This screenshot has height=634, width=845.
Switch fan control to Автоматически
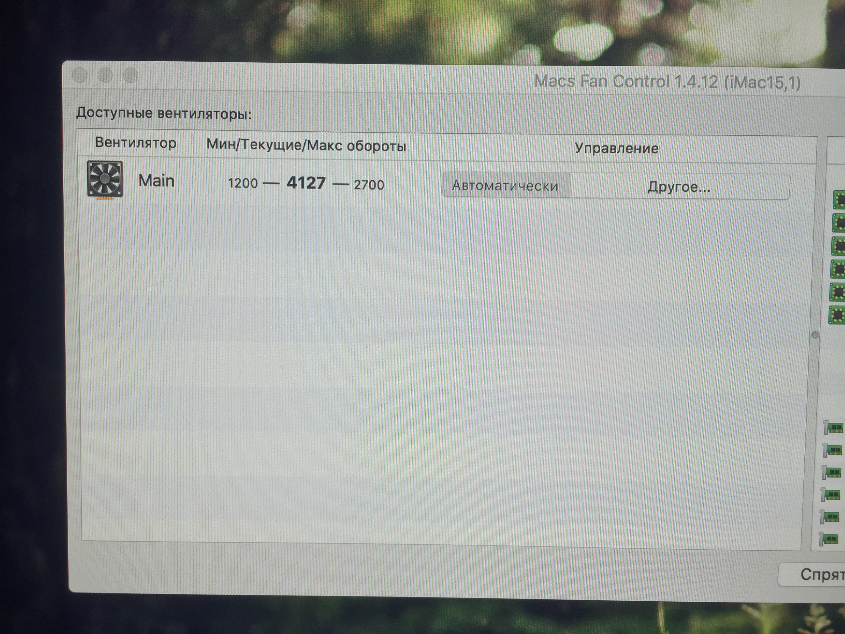(505, 186)
